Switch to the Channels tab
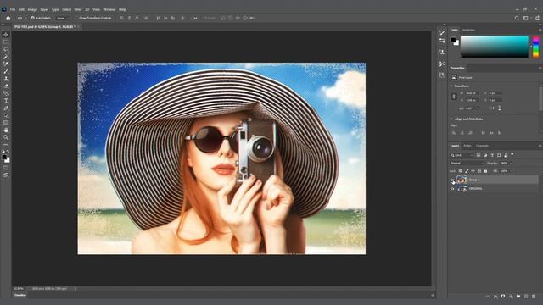 482,146
